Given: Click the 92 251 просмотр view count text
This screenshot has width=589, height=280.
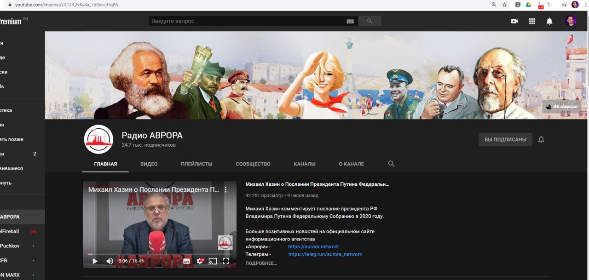Looking at the screenshot, I should click(x=264, y=195).
